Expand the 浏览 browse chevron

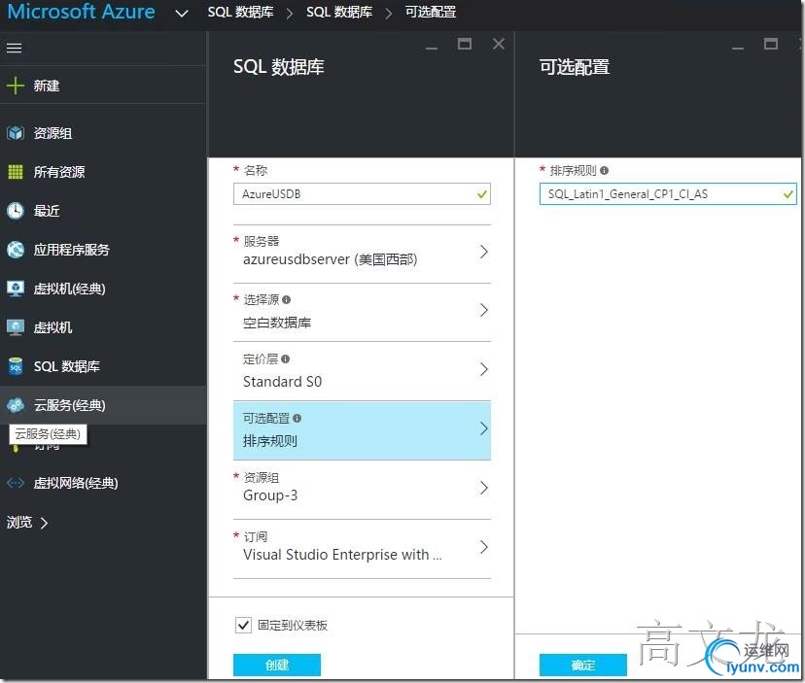coord(44,523)
